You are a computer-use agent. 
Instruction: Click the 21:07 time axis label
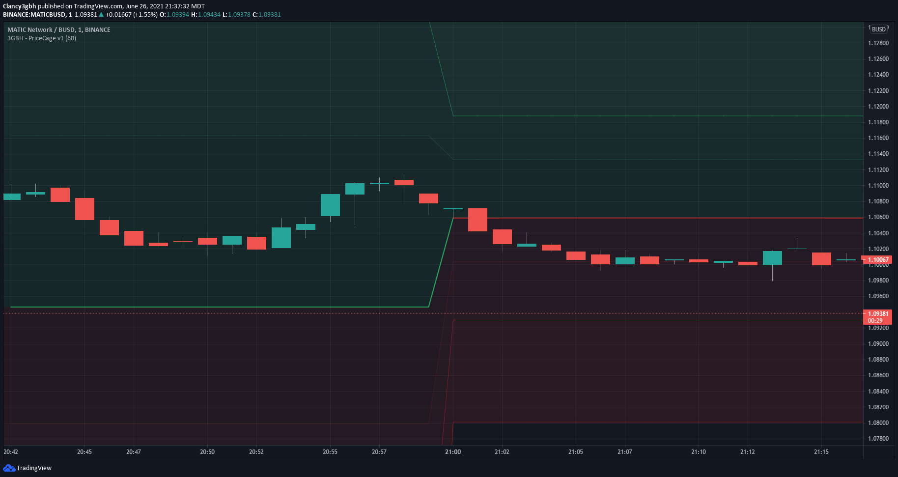coord(625,452)
